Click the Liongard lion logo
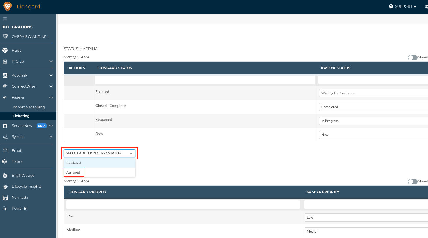Image resolution: width=428 pixels, height=238 pixels. (x=8, y=6)
